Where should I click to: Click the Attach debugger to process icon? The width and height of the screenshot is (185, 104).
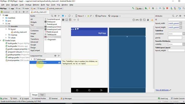[x=164, y=8]
